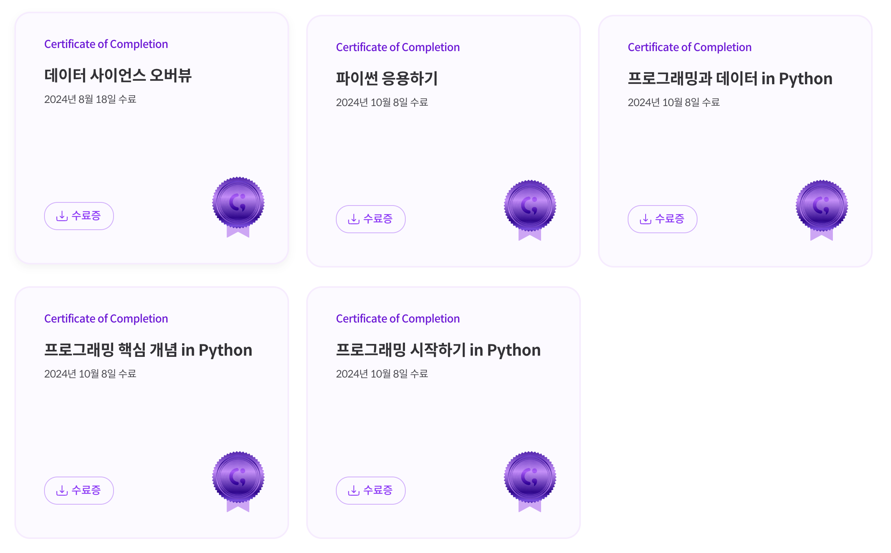Open 프로그래밍과 데이터 in Python title
The image size is (891, 553).
(x=730, y=79)
